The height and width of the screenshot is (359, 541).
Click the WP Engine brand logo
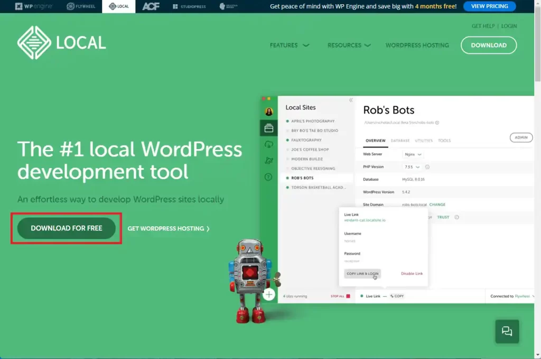tap(34, 6)
